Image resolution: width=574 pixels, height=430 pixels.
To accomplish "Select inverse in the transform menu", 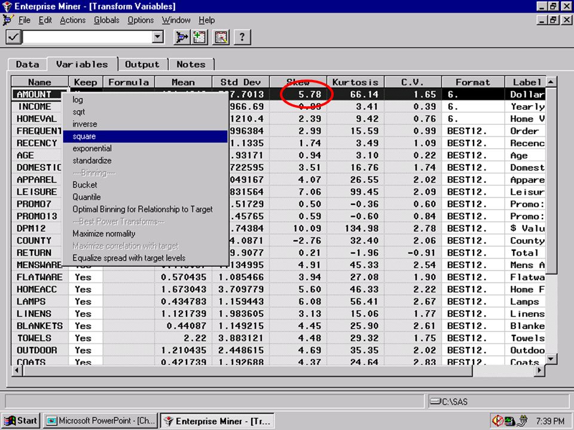I will (145, 124).
